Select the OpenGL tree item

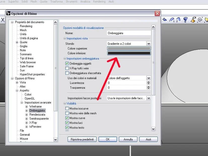(x=30, y=98)
